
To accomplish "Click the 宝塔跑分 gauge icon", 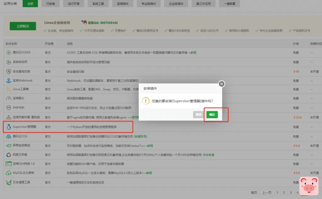I will point(8,98).
